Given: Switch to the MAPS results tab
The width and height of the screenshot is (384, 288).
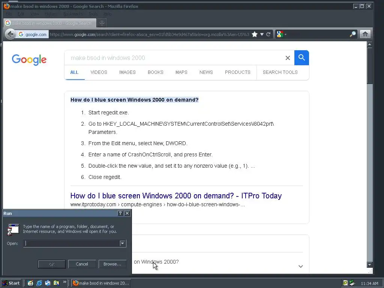Looking at the screenshot, I should [x=181, y=72].
